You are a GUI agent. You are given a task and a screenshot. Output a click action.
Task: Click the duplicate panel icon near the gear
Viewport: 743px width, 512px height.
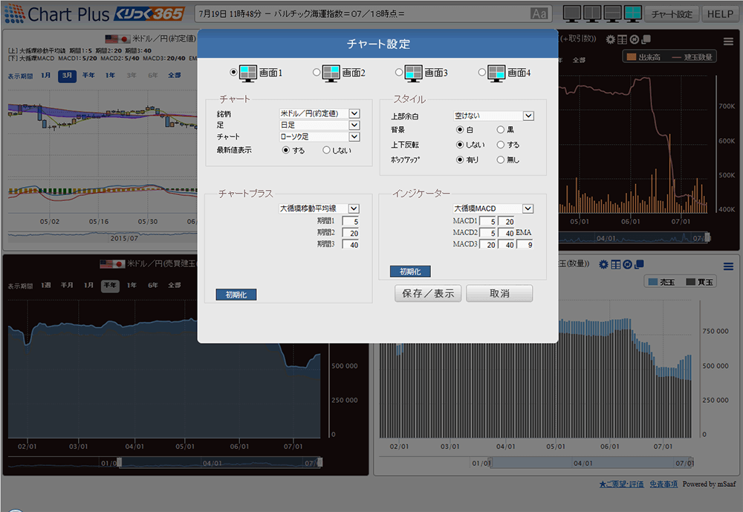click(x=646, y=39)
